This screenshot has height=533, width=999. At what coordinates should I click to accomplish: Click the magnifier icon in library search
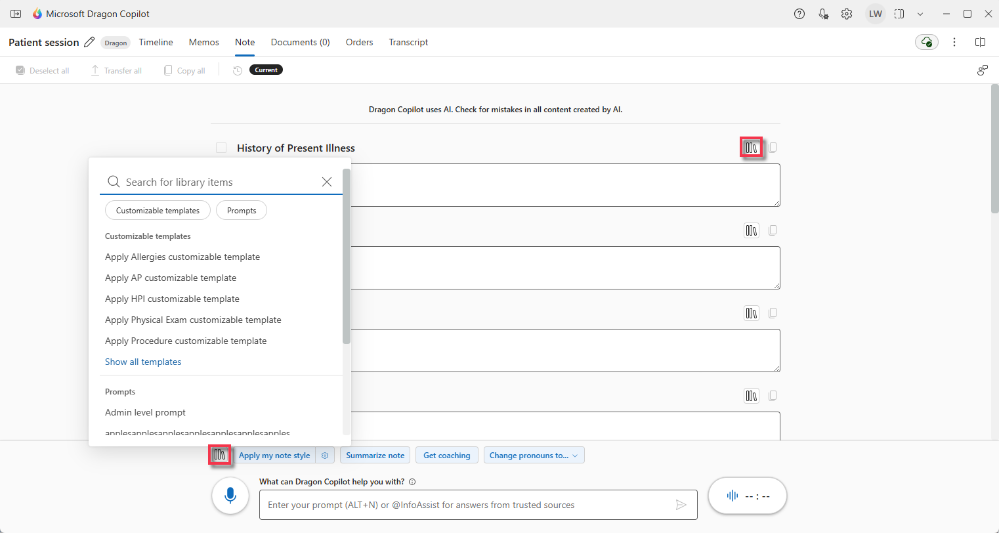(114, 182)
